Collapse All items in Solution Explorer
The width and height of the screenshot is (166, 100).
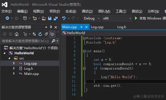click(x=46, y=34)
